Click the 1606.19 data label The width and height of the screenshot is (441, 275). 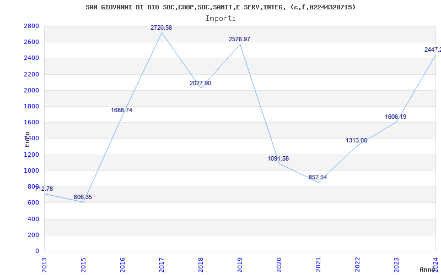click(395, 117)
